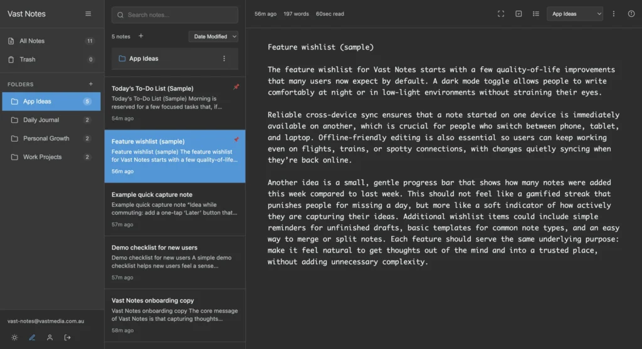The height and width of the screenshot is (349, 642).
Task: Unpin the Today's To-Do List note
Action: point(236,87)
